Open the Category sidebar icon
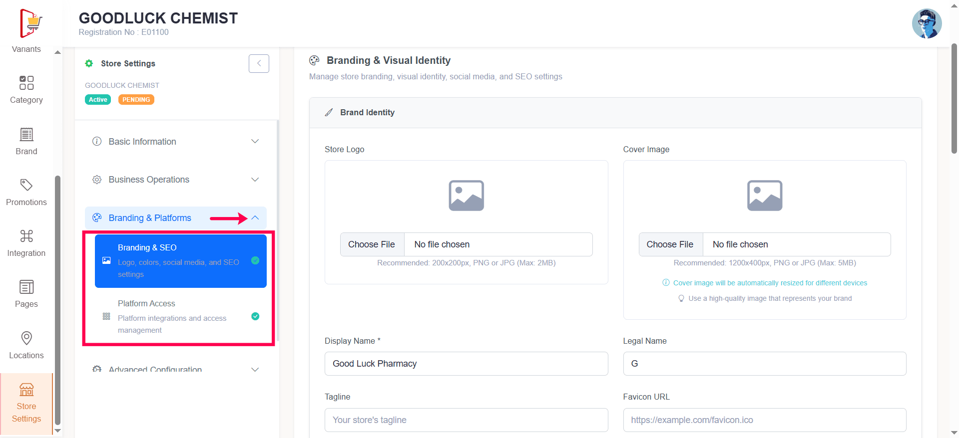The image size is (959, 438). (x=26, y=83)
